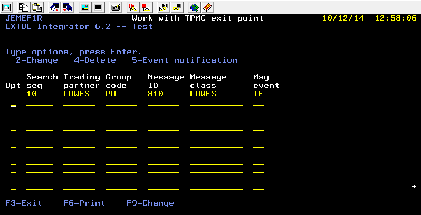
Task: Click the Message ID field showing 810
Action: 163,94
